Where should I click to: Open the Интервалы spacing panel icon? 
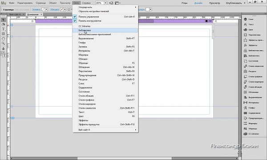pyautogui.click(x=245, y=103)
